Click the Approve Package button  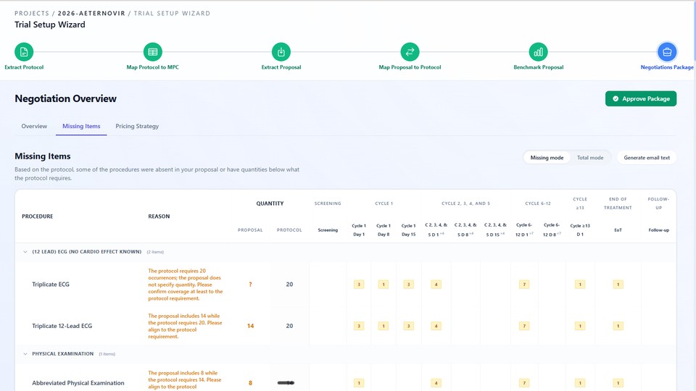click(640, 98)
